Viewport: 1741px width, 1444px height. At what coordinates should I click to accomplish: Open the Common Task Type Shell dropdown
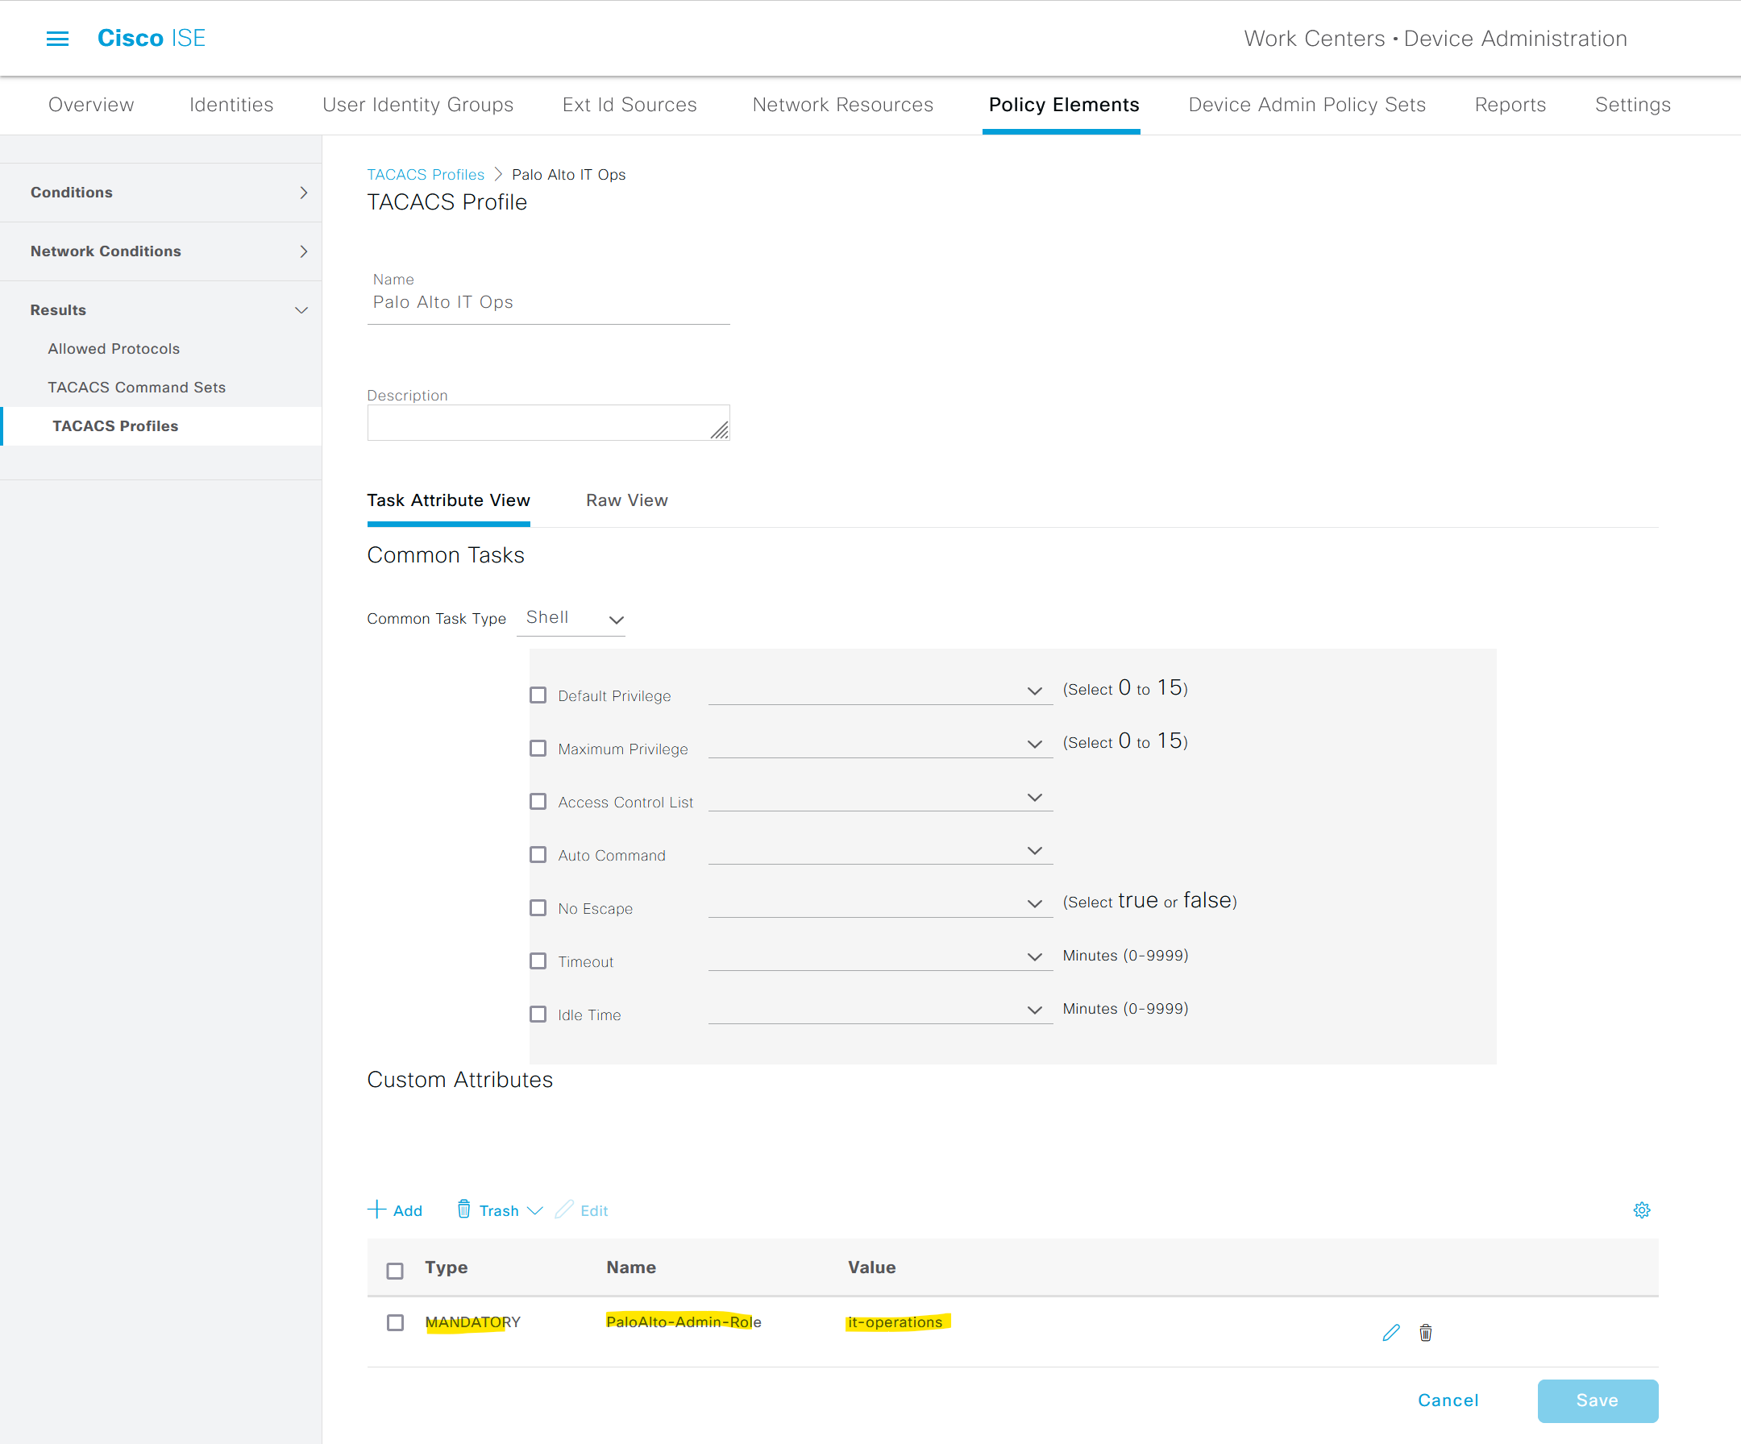(571, 618)
